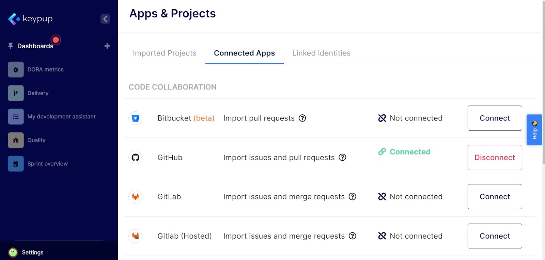Open My development assistant list icon

point(16,117)
